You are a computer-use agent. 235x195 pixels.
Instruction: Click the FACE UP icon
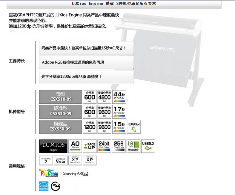[x=90, y=146]
